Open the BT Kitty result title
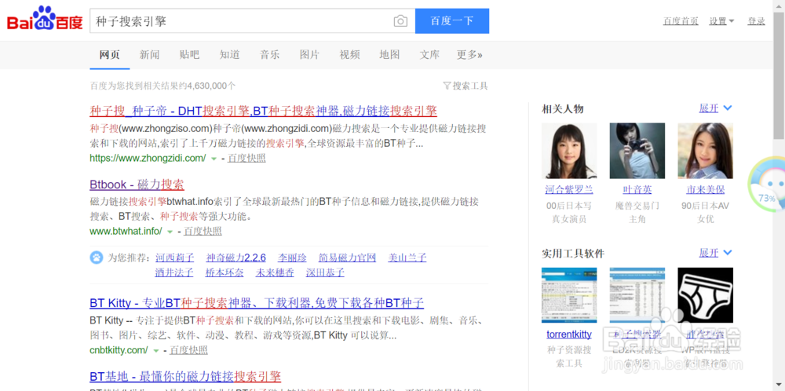Image resolution: width=785 pixels, height=391 pixels. tap(257, 303)
